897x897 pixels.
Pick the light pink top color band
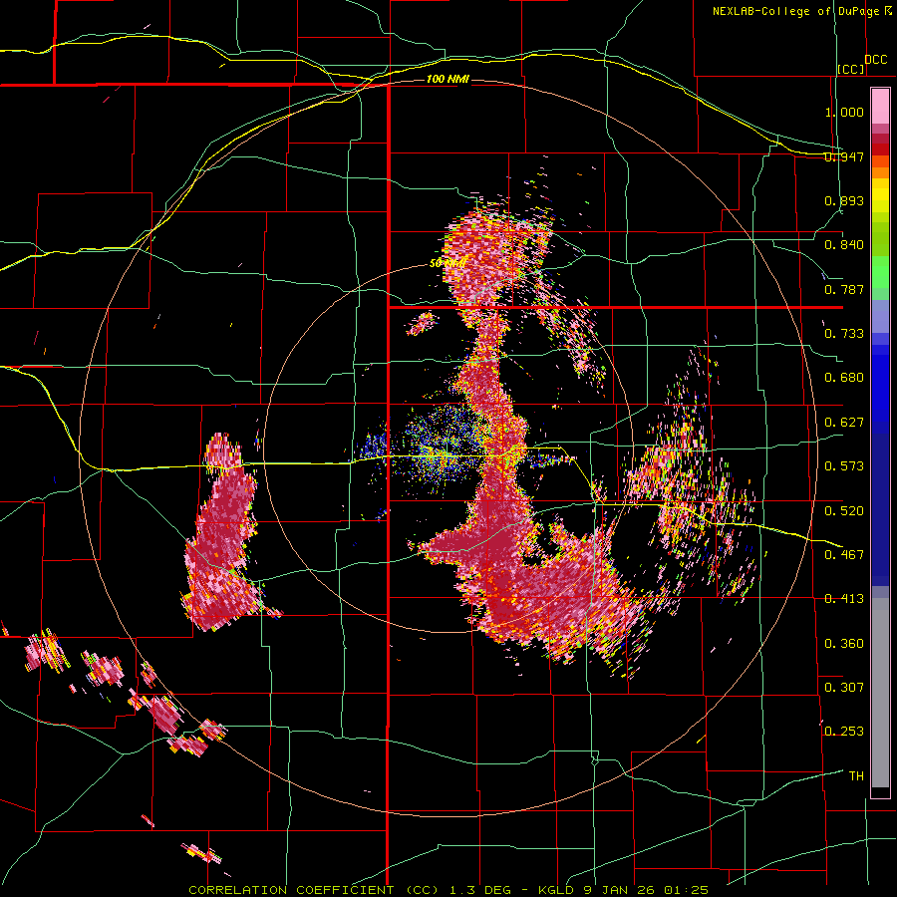(880, 106)
